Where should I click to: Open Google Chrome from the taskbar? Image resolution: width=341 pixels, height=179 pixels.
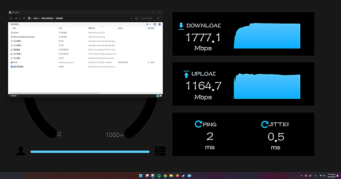pos(165,176)
